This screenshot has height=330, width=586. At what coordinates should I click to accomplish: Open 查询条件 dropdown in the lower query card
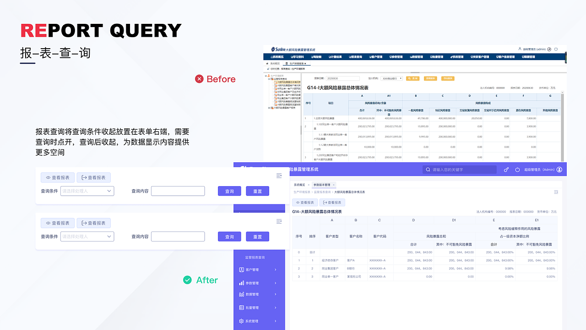(87, 237)
